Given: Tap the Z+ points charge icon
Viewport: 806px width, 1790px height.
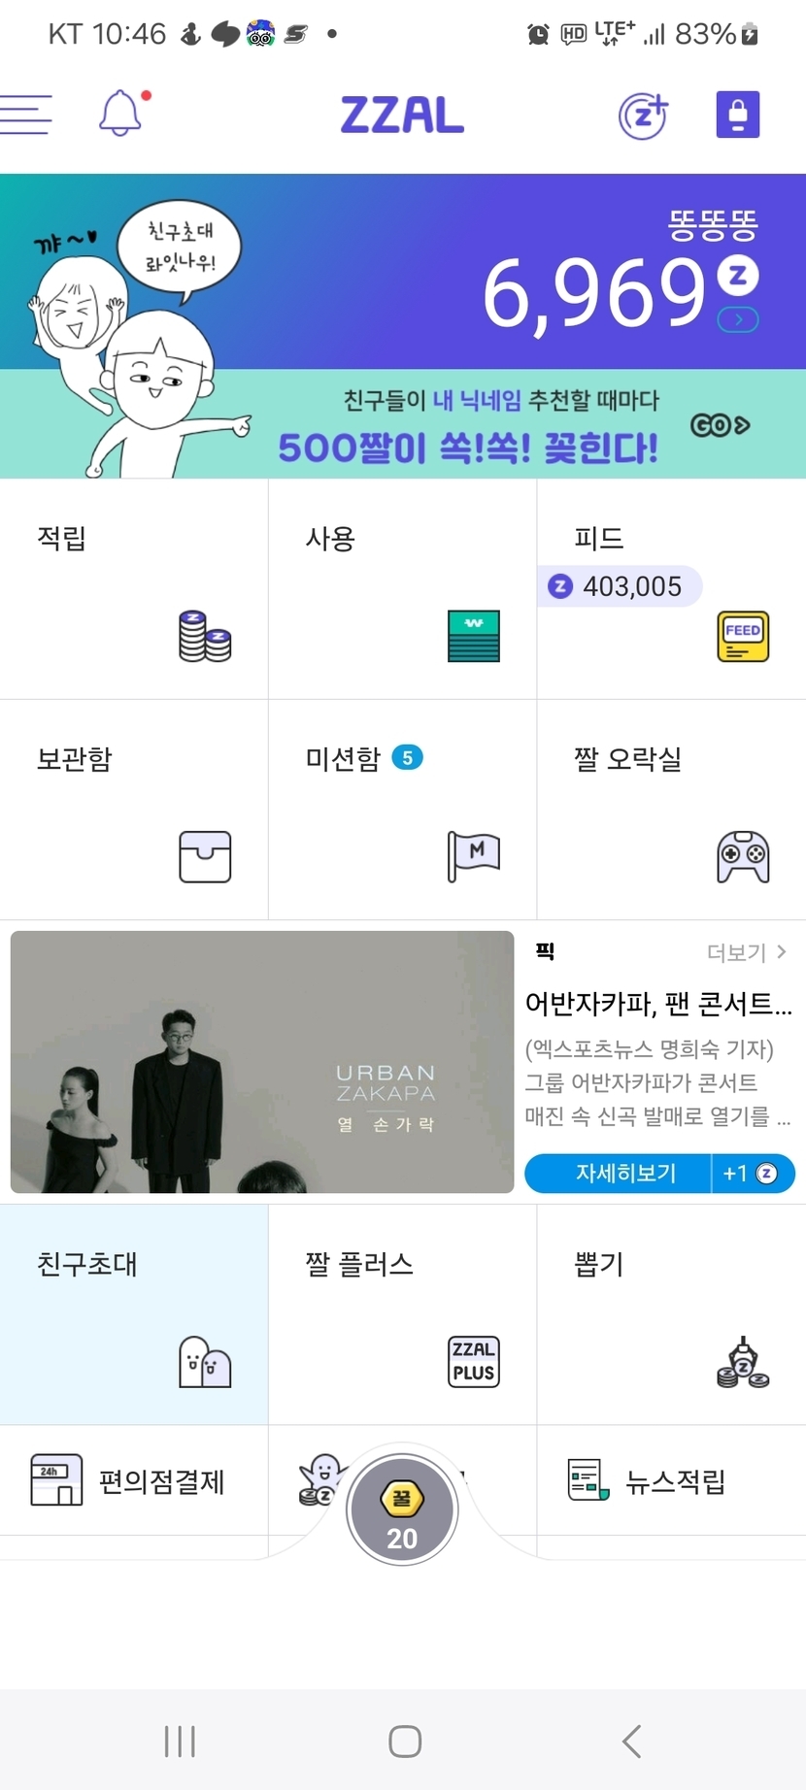Looking at the screenshot, I should pos(644,116).
